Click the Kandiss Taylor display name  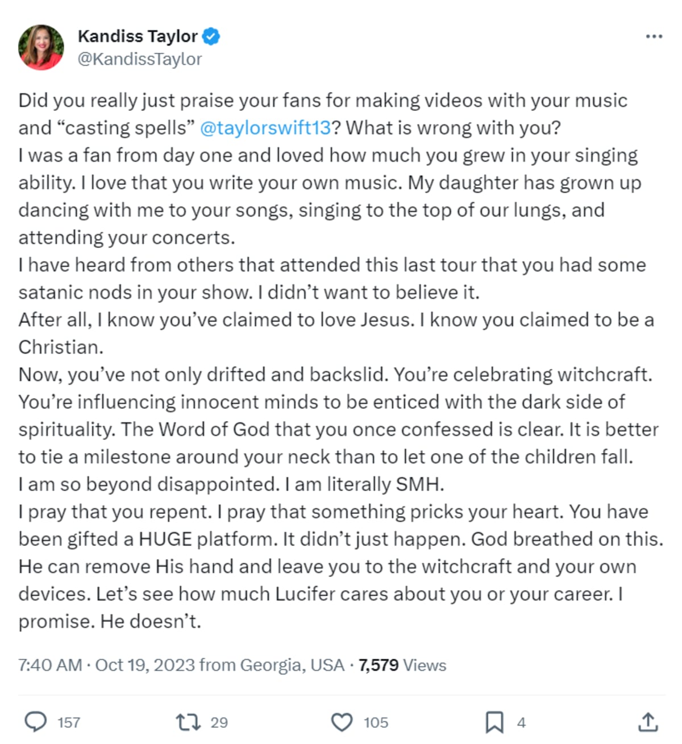[x=138, y=36]
